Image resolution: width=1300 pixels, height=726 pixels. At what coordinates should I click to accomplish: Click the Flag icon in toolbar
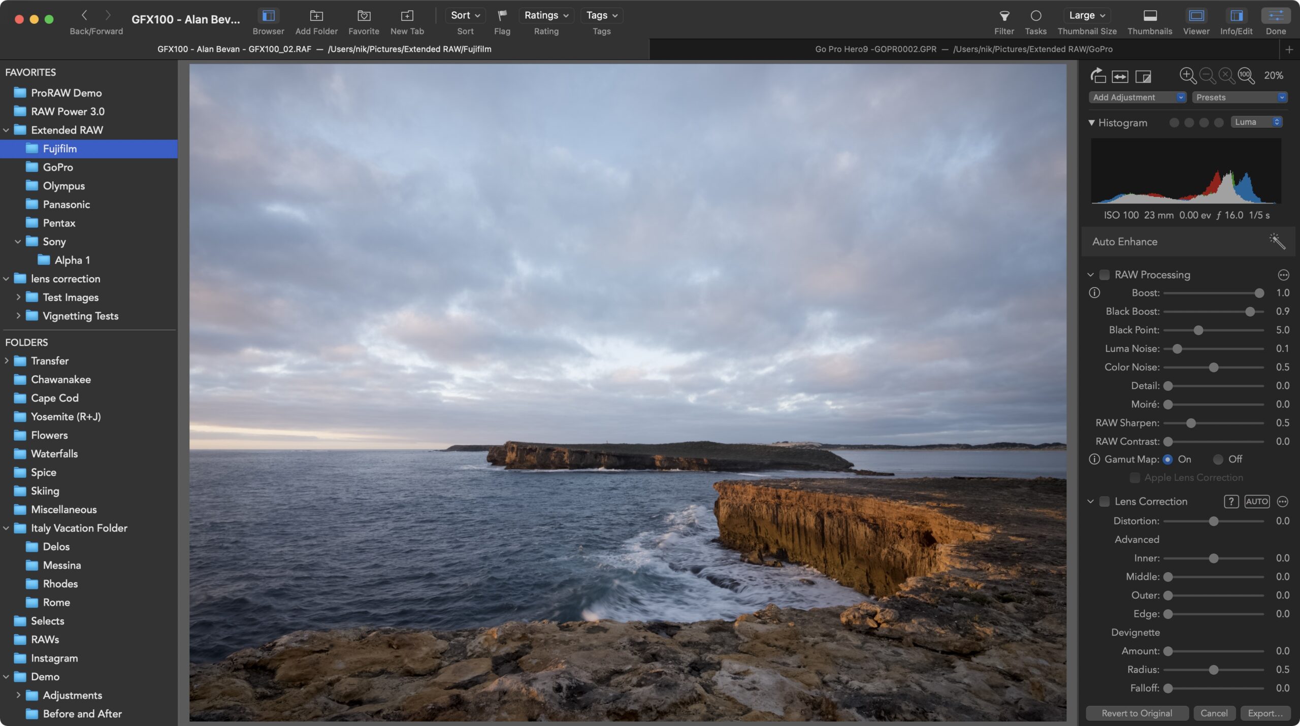click(x=502, y=15)
